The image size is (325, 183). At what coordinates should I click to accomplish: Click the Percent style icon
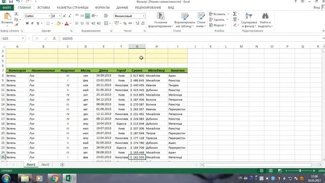coord(125,23)
